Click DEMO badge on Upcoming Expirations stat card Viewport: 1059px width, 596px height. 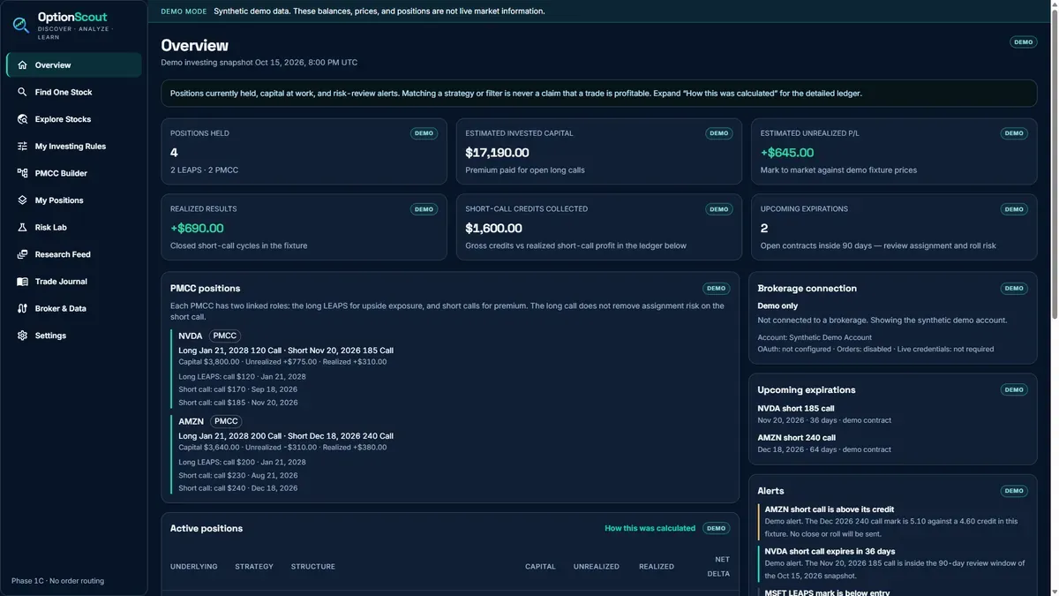click(1014, 209)
